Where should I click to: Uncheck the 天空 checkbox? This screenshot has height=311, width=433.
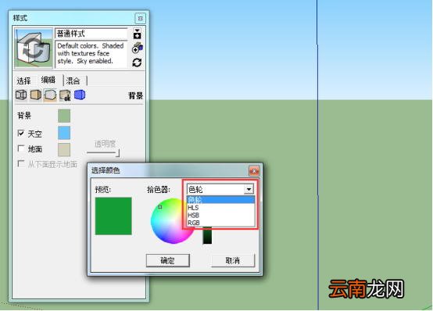[x=20, y=133]
